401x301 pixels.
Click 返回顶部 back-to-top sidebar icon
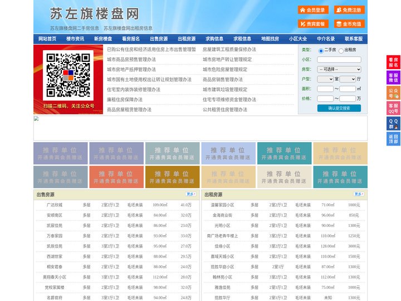(x=393, y=139)
